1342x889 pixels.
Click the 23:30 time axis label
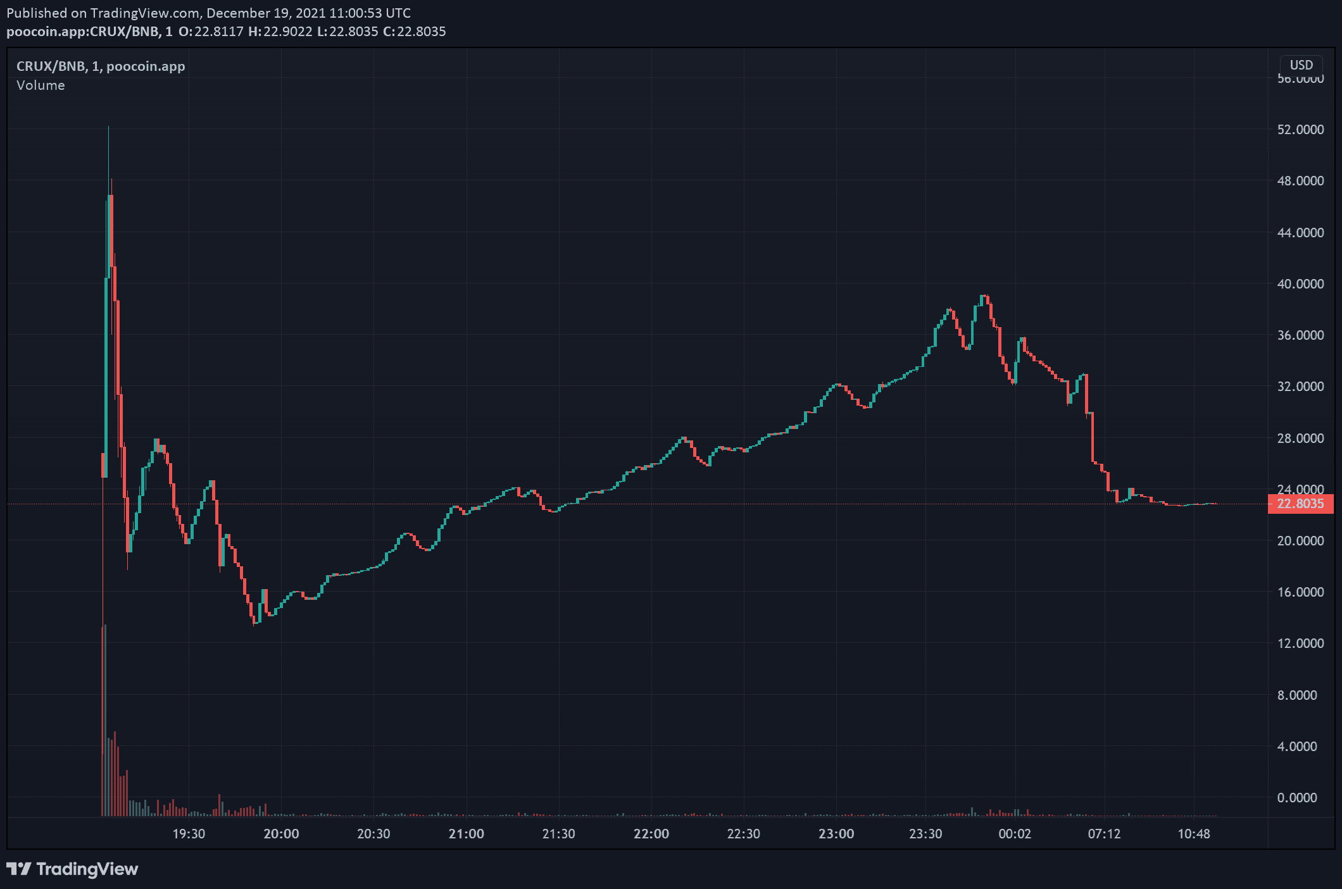tap(925, 834)
